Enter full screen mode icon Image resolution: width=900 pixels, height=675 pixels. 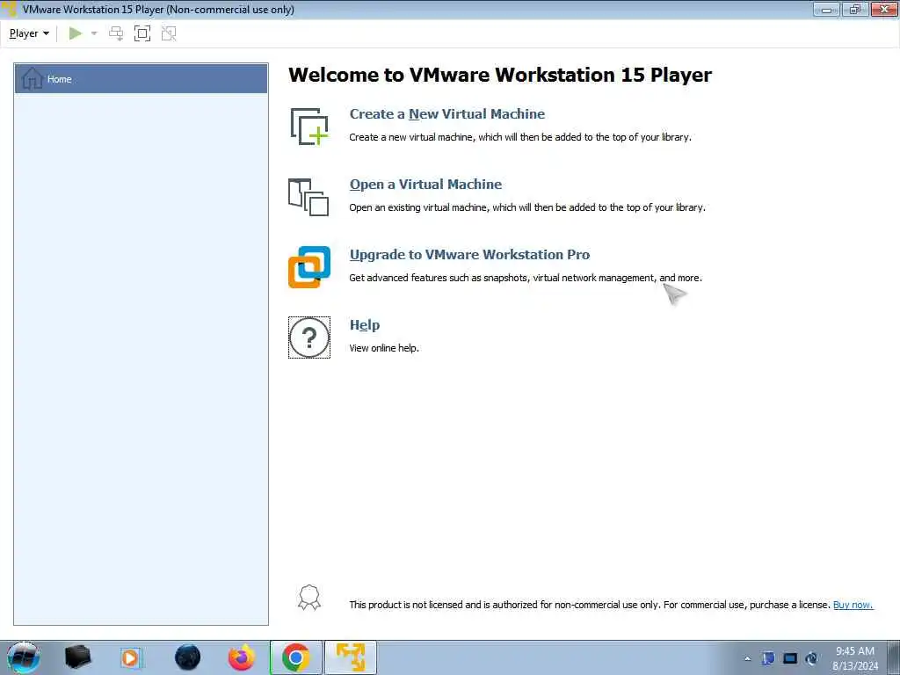click(x=142, y=33)
